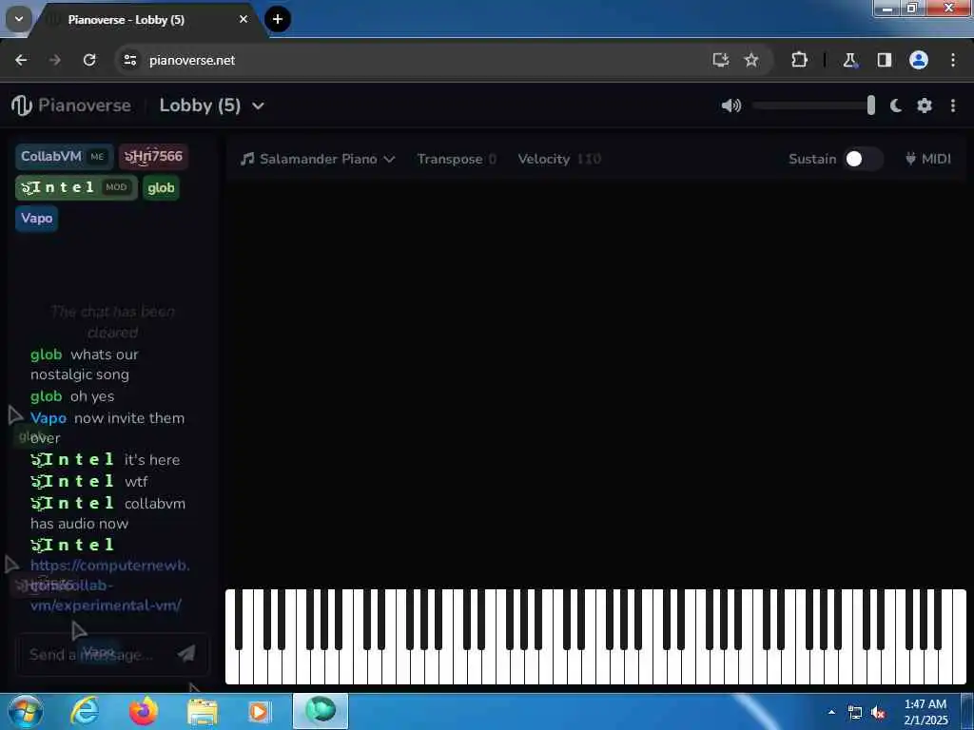974x730 pixels.
Task: Toggle dark mode with the moon icon
Action: pos(896,106)
